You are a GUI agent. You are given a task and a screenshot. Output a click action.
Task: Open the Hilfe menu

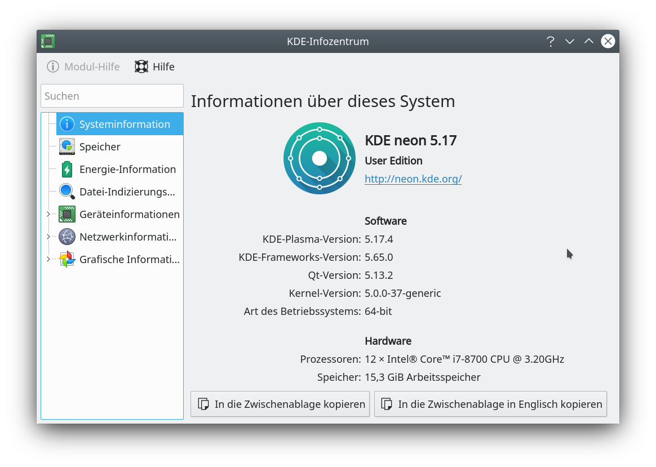tap(154, 66)
